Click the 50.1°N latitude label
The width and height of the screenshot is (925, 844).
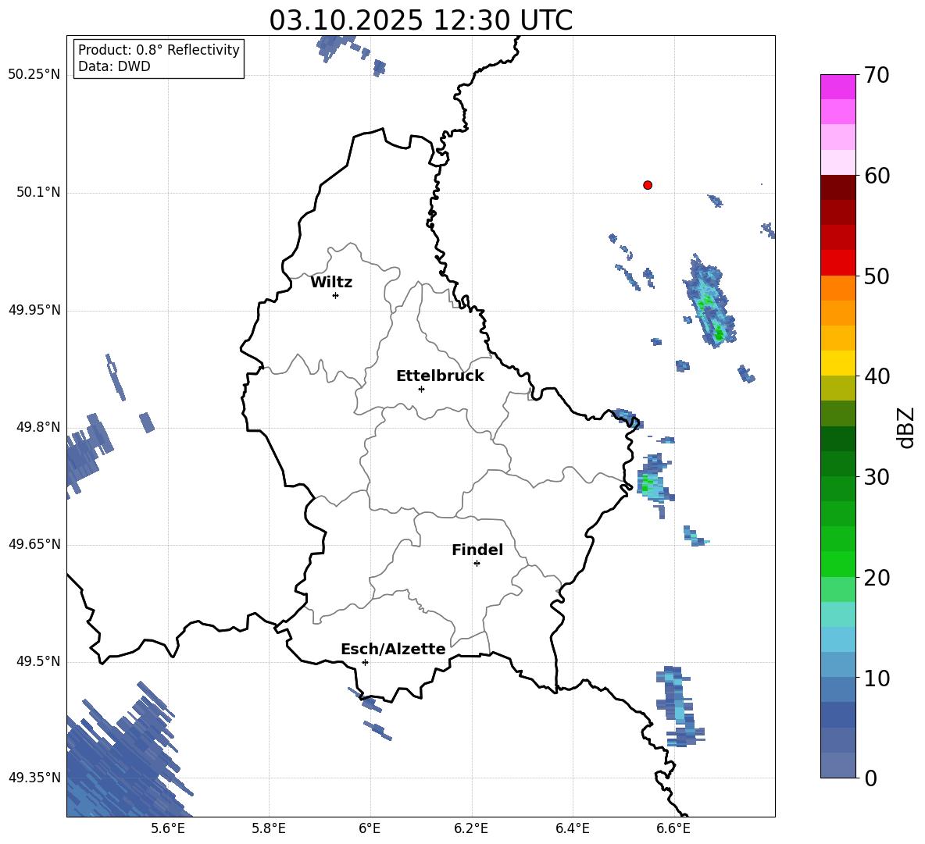tap(38, 193)
